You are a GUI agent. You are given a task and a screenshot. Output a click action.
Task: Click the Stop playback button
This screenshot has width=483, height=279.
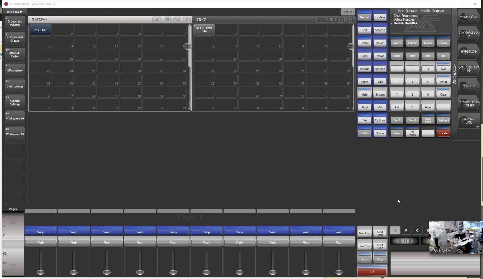click(380, 259)
